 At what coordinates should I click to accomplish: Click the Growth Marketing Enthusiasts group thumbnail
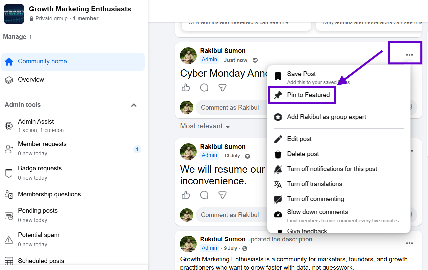coord(14,14)
